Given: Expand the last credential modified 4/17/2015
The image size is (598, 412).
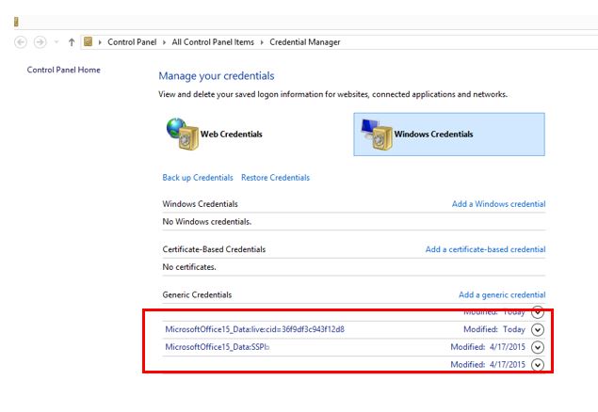Looking at the screenshot, I should tap(538, 364).
